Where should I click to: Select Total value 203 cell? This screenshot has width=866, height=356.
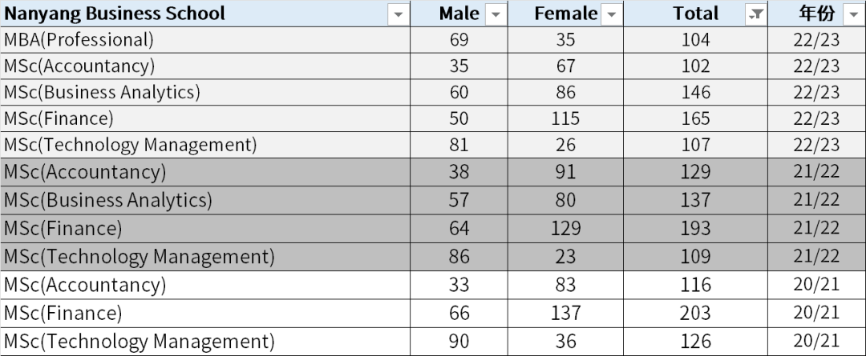[x=695, y=313]
